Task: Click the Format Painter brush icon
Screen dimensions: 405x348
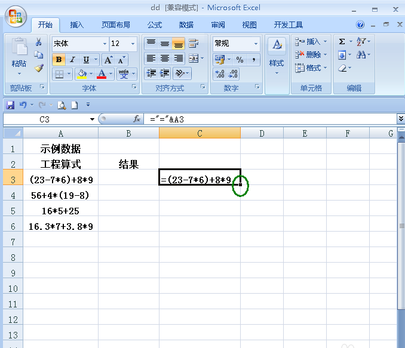Action: (39, 69)
